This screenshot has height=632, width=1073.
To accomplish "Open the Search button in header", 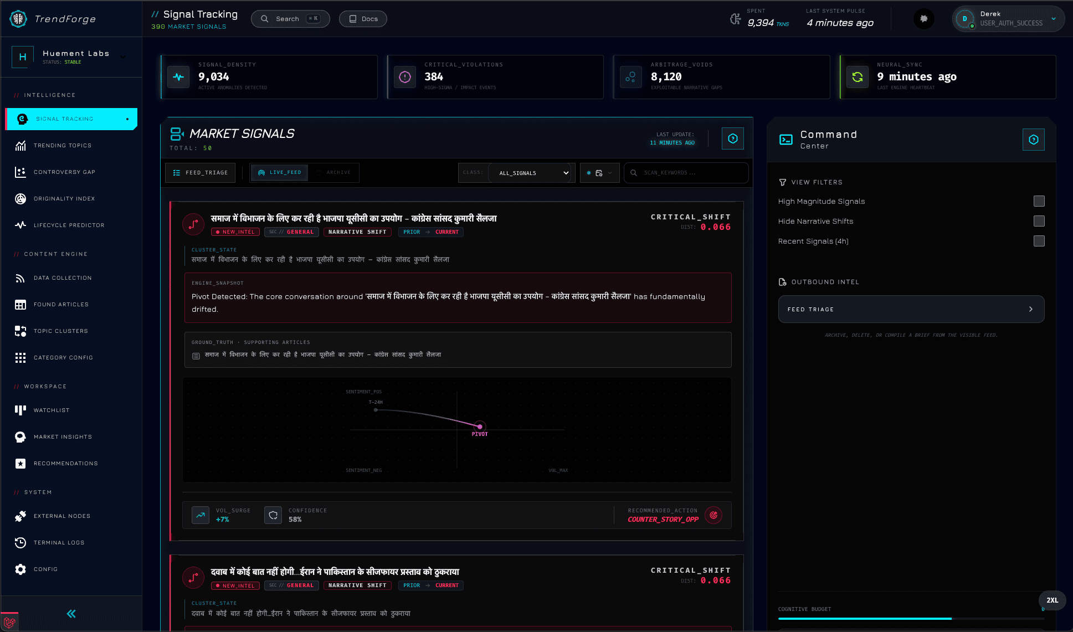I will (x=290, y=19).
